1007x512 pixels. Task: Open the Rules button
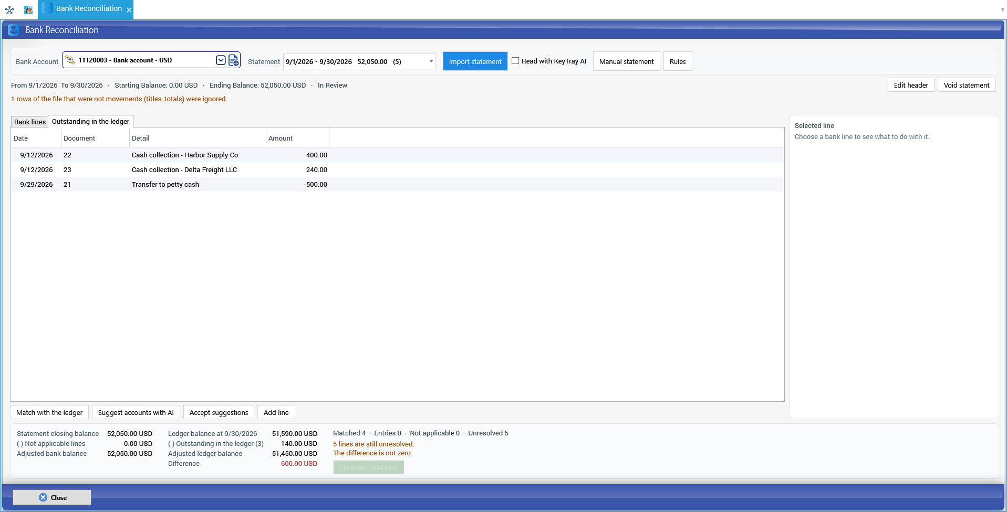(678, 61)
